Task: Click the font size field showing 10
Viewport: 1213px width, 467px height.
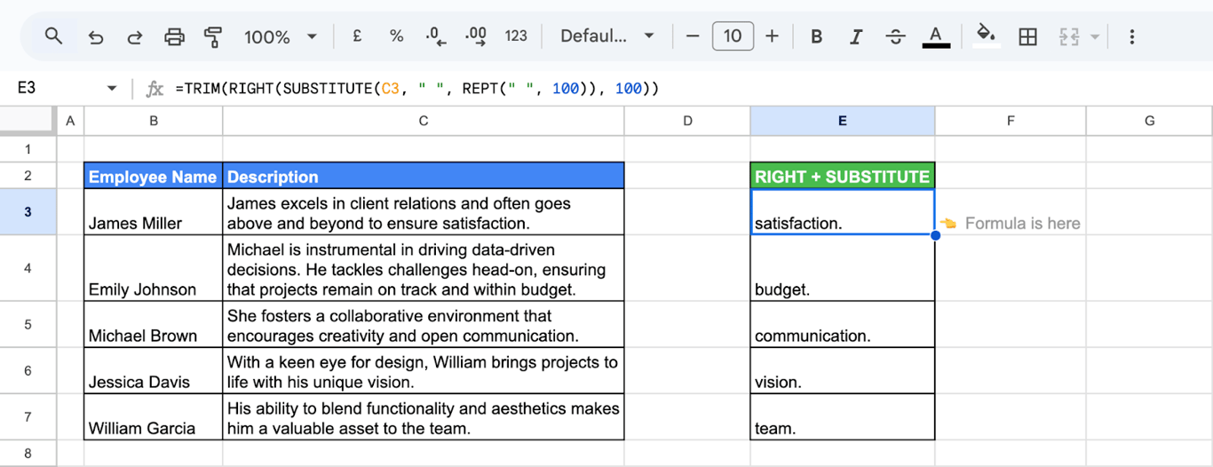Action: pyautogui.click(x=733, y=36)
